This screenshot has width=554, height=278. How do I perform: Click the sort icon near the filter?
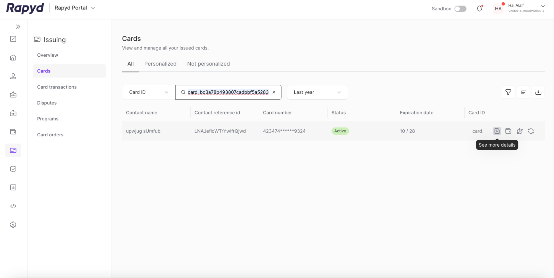(x=523, y=92)
